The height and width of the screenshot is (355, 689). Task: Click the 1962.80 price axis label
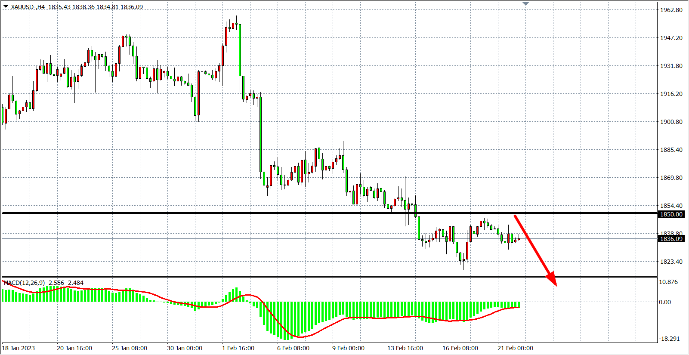click(671, 10)
